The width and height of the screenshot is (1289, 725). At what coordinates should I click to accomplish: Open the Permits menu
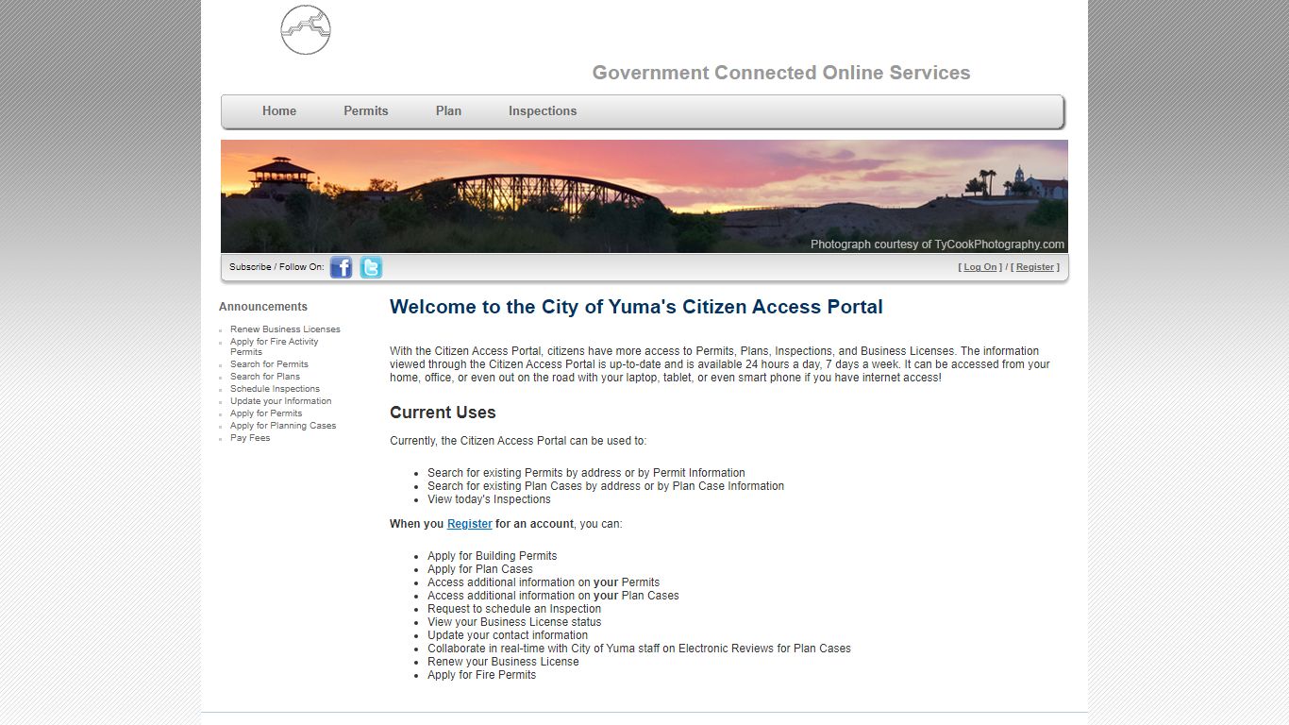coord(366,110)
